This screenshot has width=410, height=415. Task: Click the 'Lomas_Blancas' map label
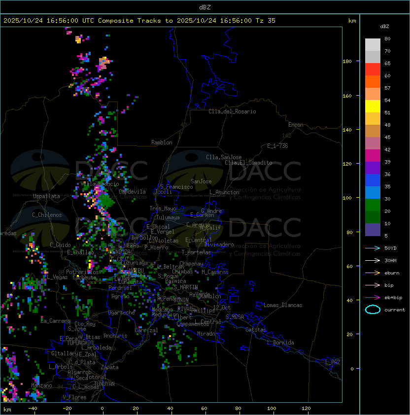(283, 305)
